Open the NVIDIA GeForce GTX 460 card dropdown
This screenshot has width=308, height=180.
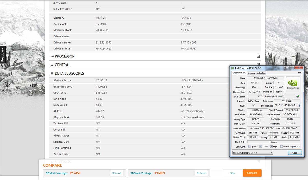click(x=253, y=153)
